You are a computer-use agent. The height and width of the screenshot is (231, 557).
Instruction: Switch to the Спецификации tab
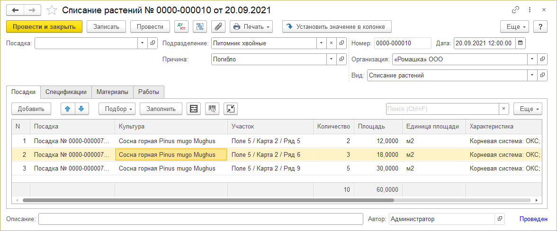tap(66, 92)
